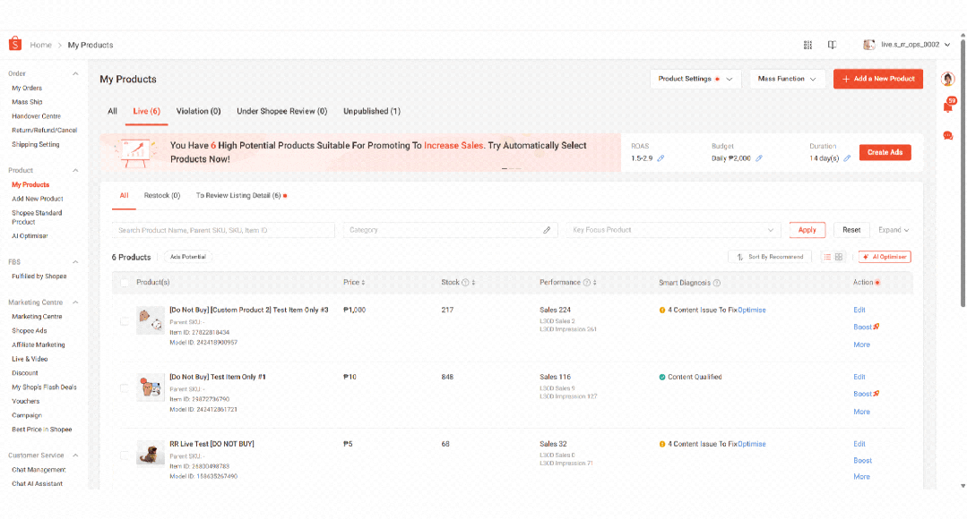Edit ads Duration with pencil icon
This screenshot has height=519, width=967.
coord(847,158)
